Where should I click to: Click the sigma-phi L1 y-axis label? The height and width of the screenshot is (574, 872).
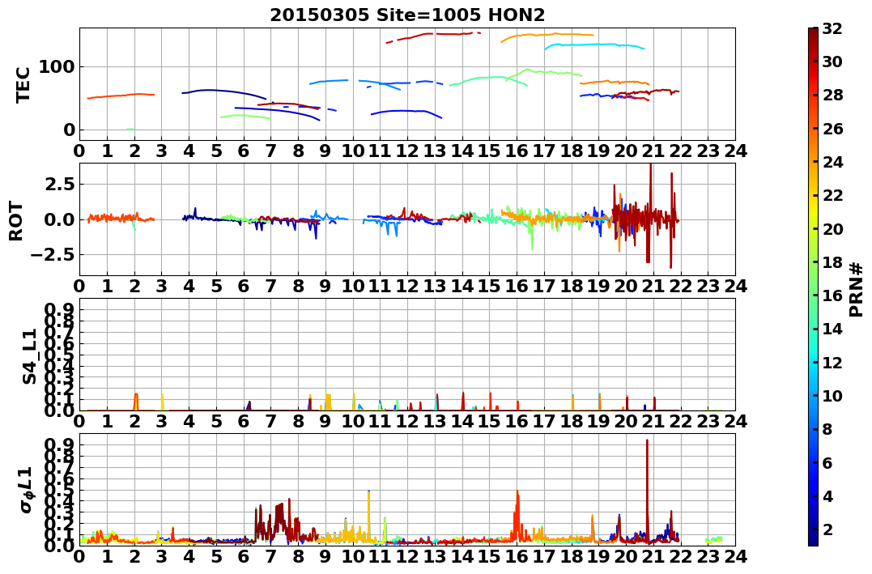(28, 490)
